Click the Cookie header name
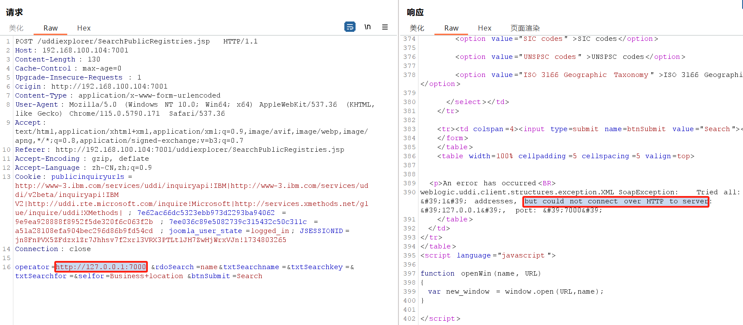The width and height of the screenshot is (743, 325). click(x=28, y=177)
